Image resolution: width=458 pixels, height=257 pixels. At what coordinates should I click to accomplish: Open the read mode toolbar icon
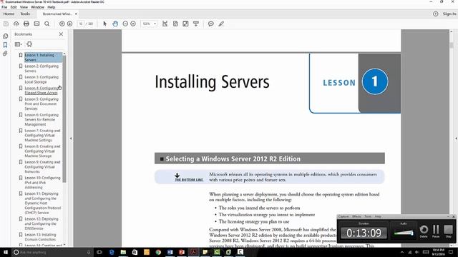195,24
